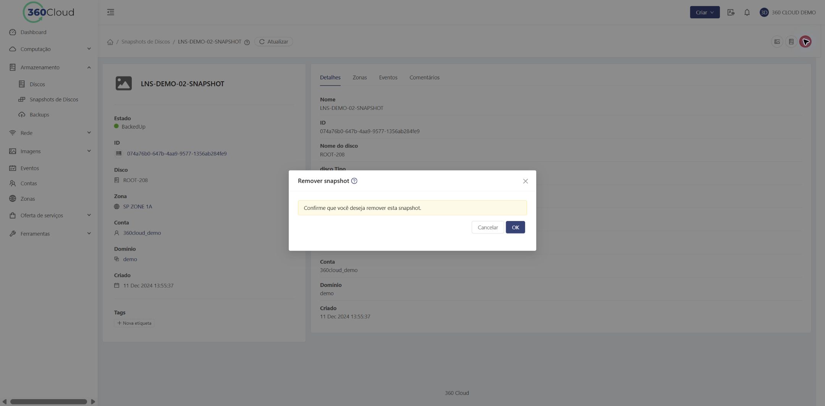Open the Criar dropdown button

pyautogui.click(x=705, y=12)
